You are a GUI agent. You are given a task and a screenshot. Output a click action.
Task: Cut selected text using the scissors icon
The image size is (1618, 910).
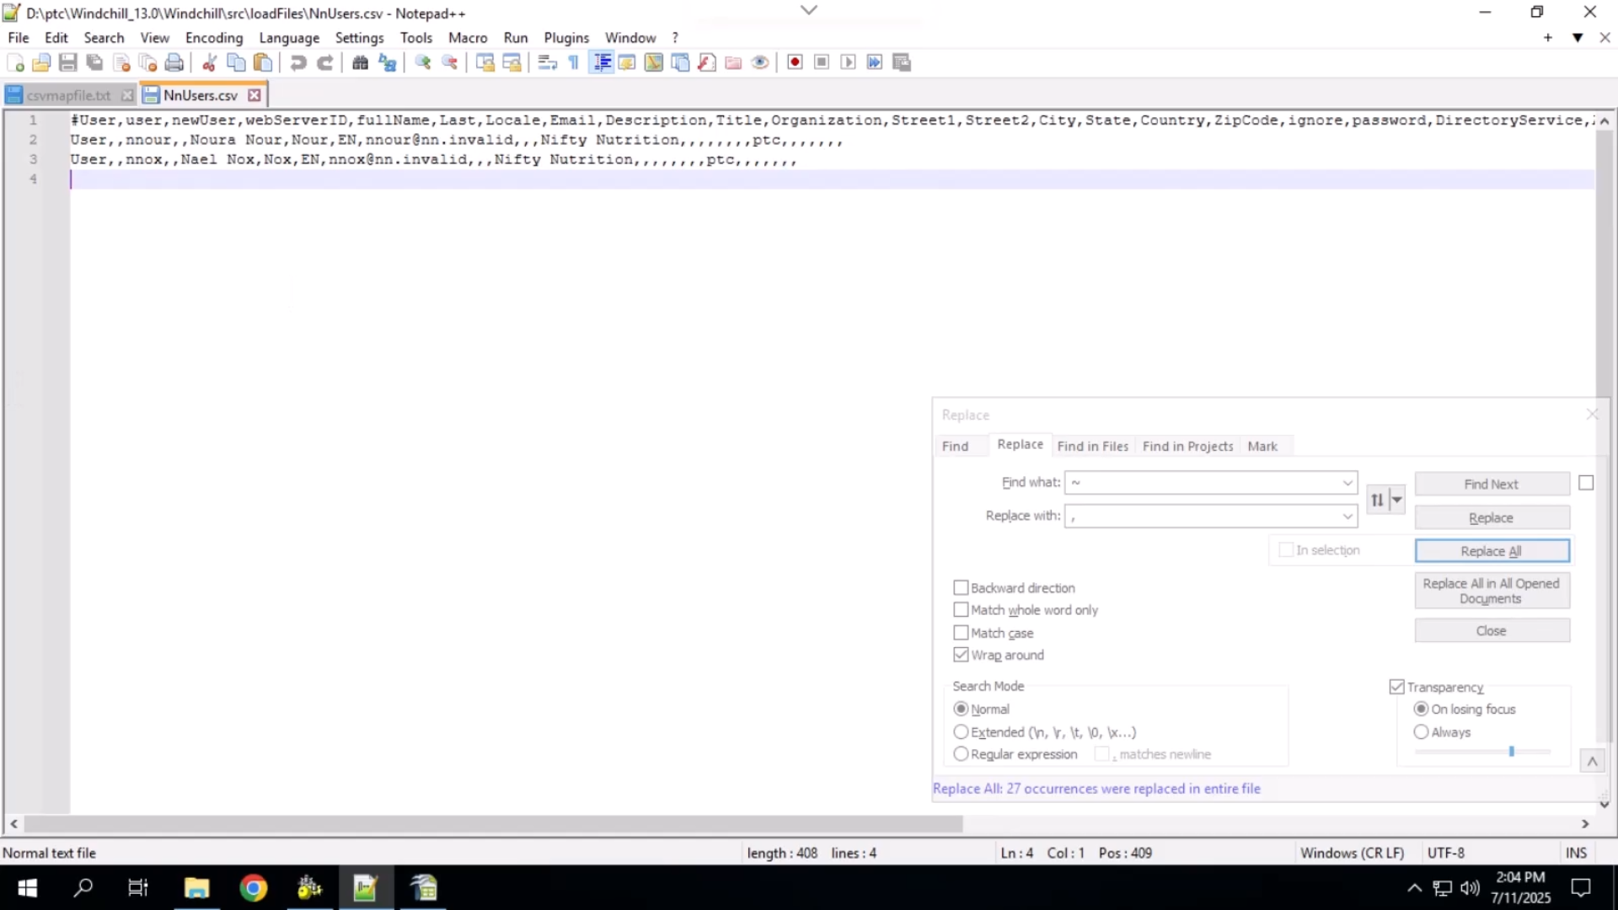pos(209,62)
